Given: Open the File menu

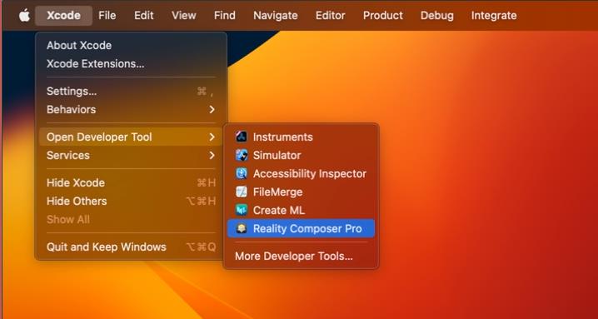Looking at the screenshot, I should click(107, 16).
